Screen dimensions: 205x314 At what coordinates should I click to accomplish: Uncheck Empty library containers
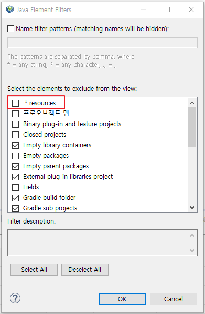(x=15, y=145)
